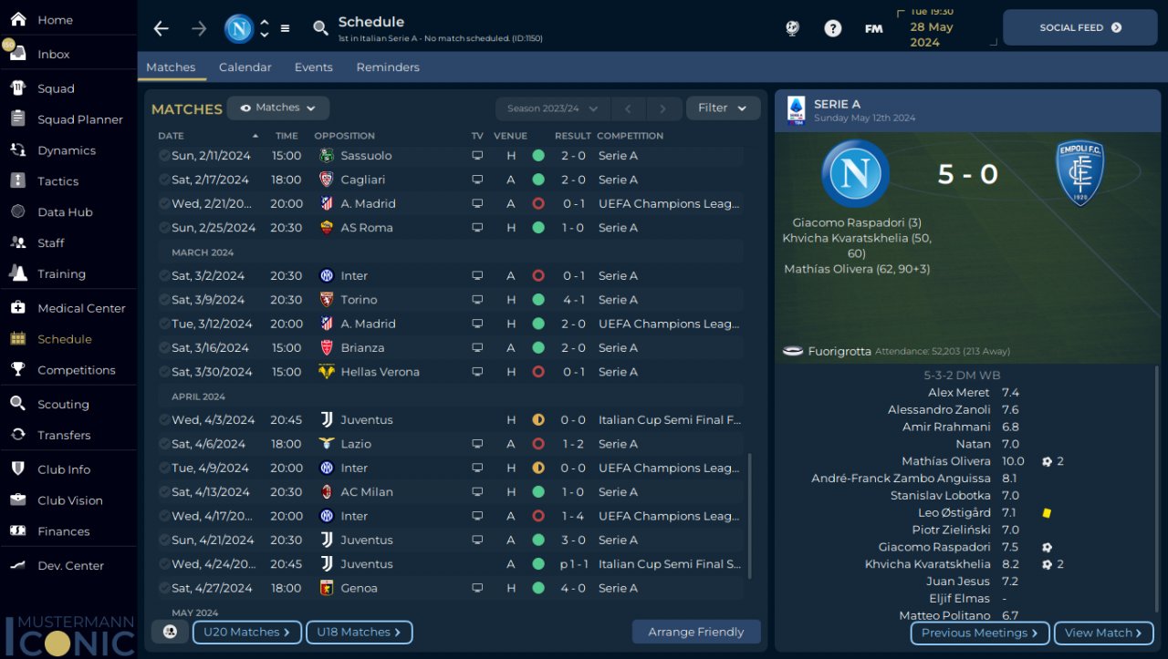Open U18 Matches
The height and width of the screenshot is (659, 1168).
(x=359, y=632)
